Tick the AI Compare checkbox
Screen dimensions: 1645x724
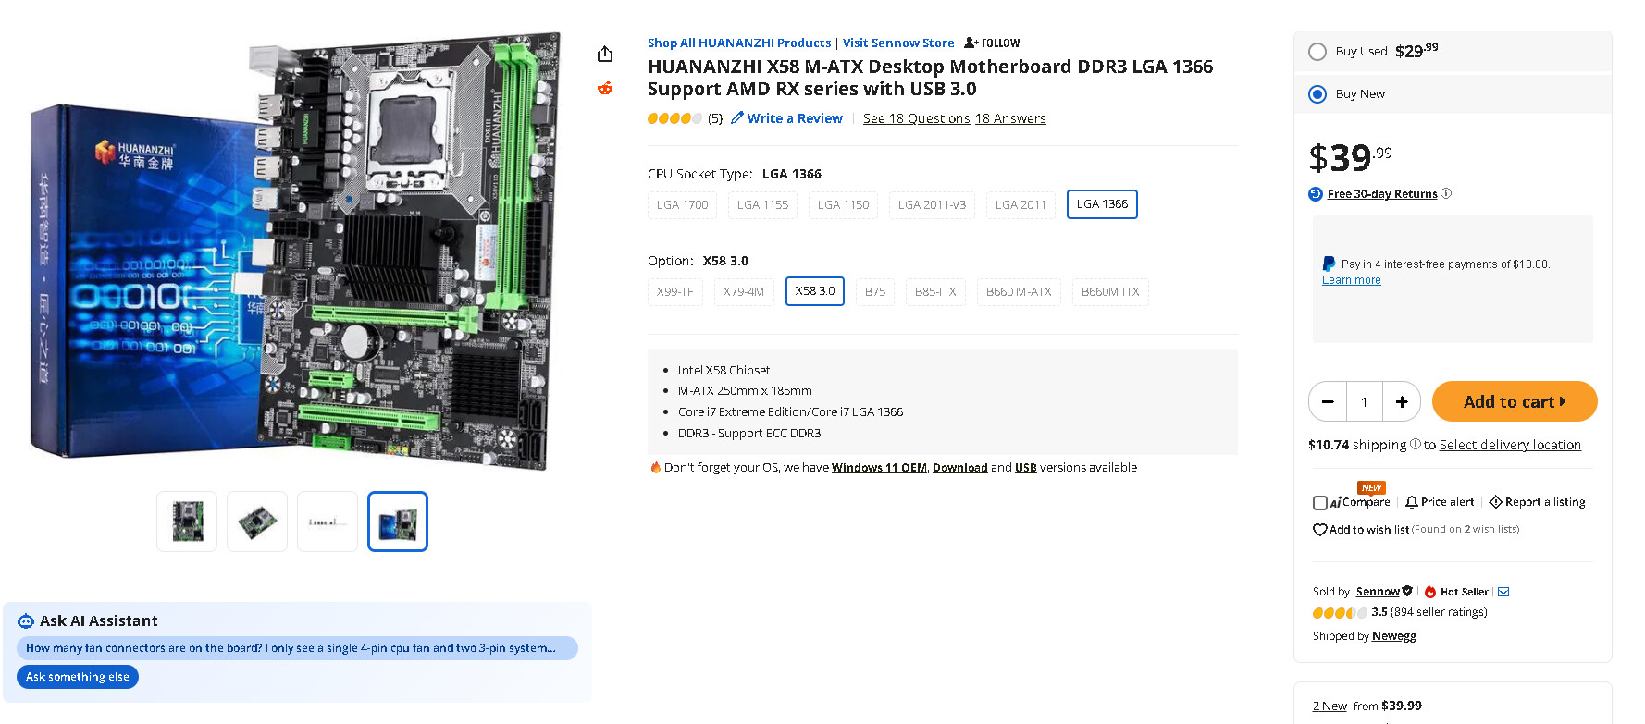coord(1320,503)
